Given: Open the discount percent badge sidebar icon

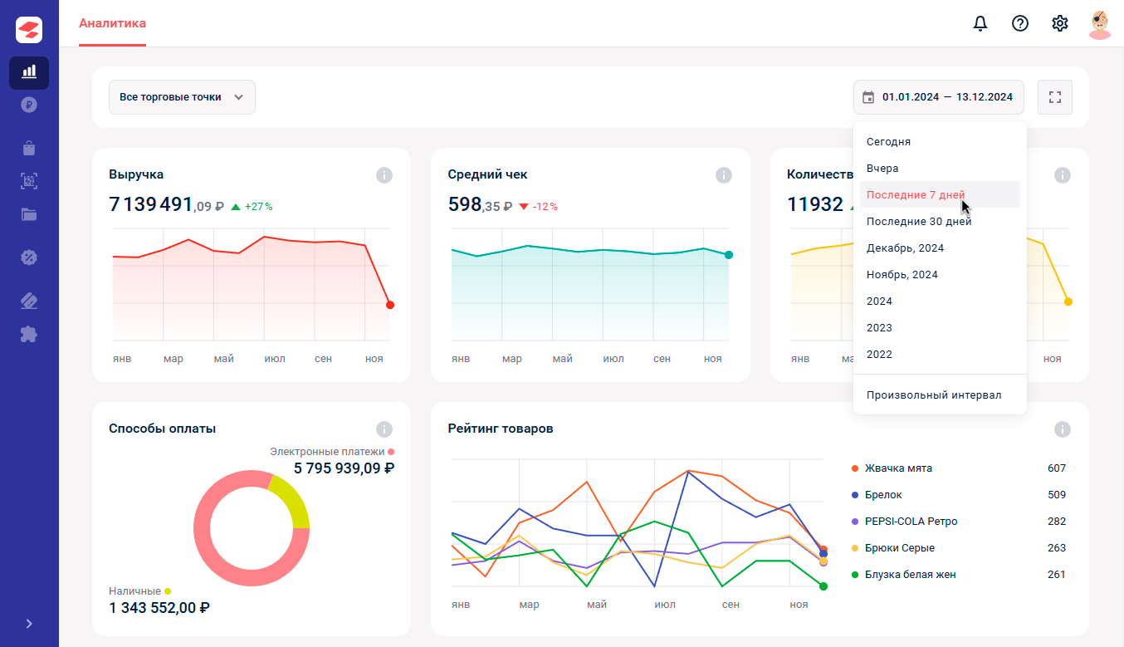Looking at the screenshot, I should click(x=29, y=257).
